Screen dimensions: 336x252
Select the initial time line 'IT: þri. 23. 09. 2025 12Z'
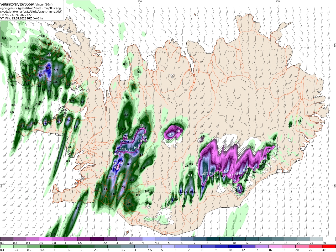[16, 15]
